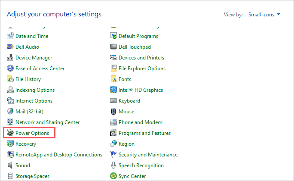Open Phone and Modem link
The height and width of the screenshot is (181, 294).
141,122
